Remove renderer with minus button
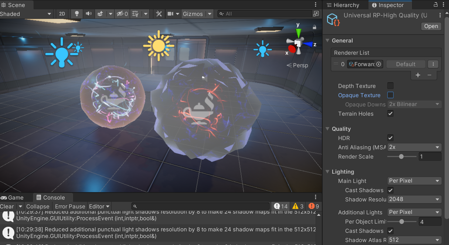 pyautogui.click(x=429, y=75)
